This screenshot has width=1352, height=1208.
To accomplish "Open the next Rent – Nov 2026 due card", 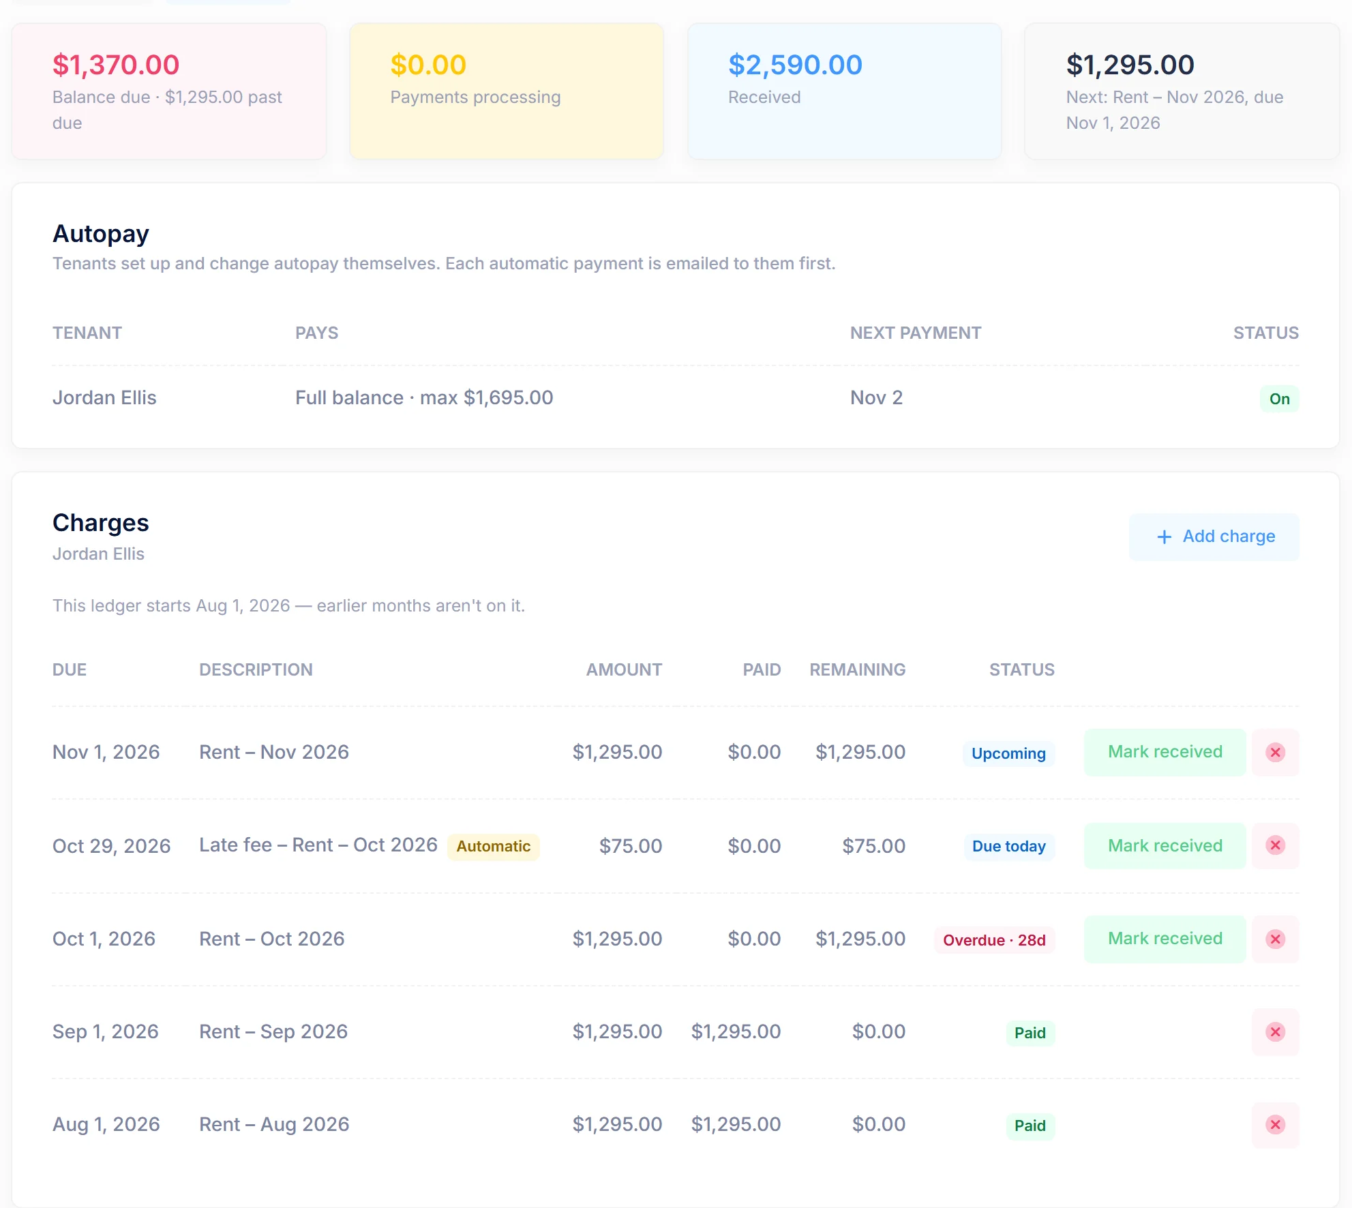I will coord(1182,91).
